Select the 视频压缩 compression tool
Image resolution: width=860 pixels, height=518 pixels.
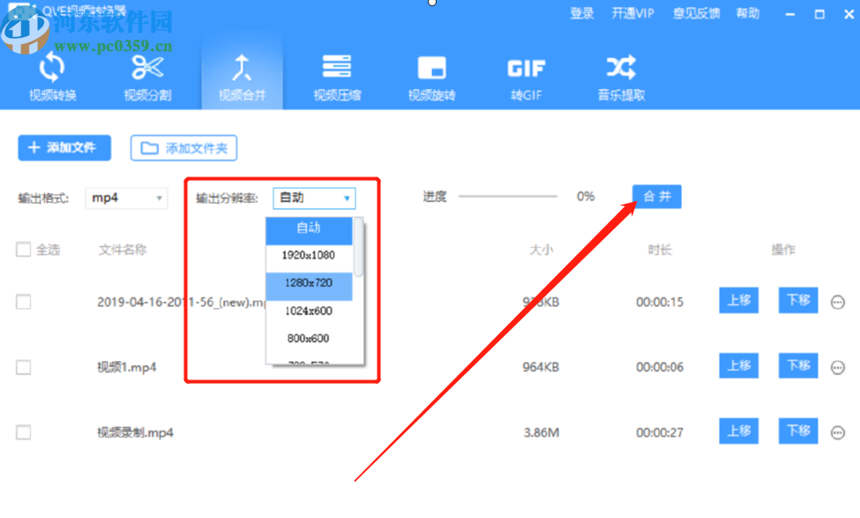click(x=336, y=78)
